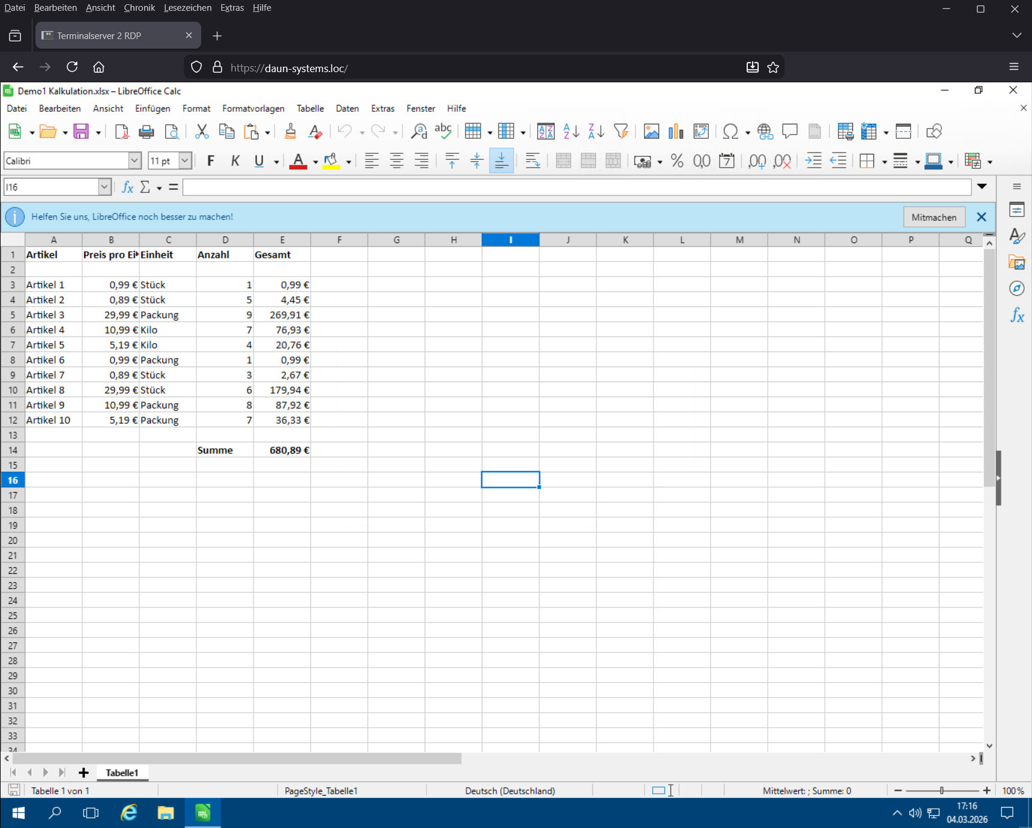Click the Mitmachen button
Image resolution: width=1032 pixels, height=828 pixels.
[933, 218]
